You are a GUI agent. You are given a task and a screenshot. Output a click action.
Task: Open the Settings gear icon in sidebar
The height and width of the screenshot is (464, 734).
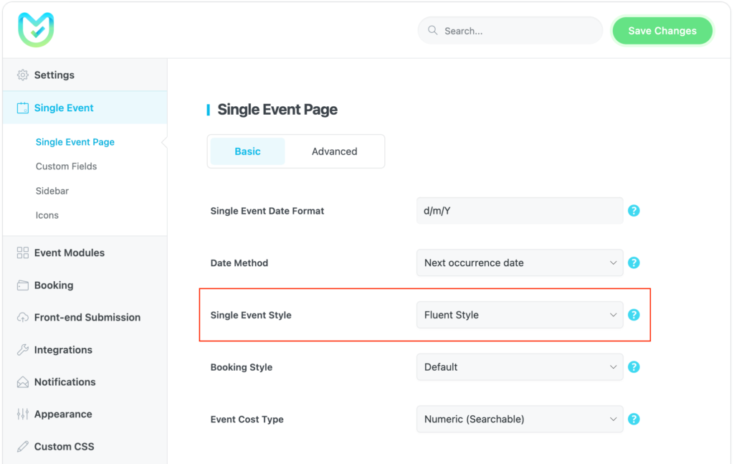click(x=22, y=75)
